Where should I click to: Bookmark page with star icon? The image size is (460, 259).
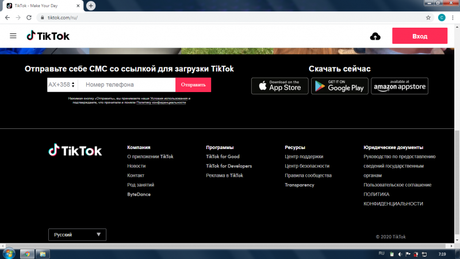tap(428, 18)
